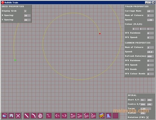The height and width of the screenshot is (120, 156).
Task: Choose the spiral track tool
Action: [40, 115]
